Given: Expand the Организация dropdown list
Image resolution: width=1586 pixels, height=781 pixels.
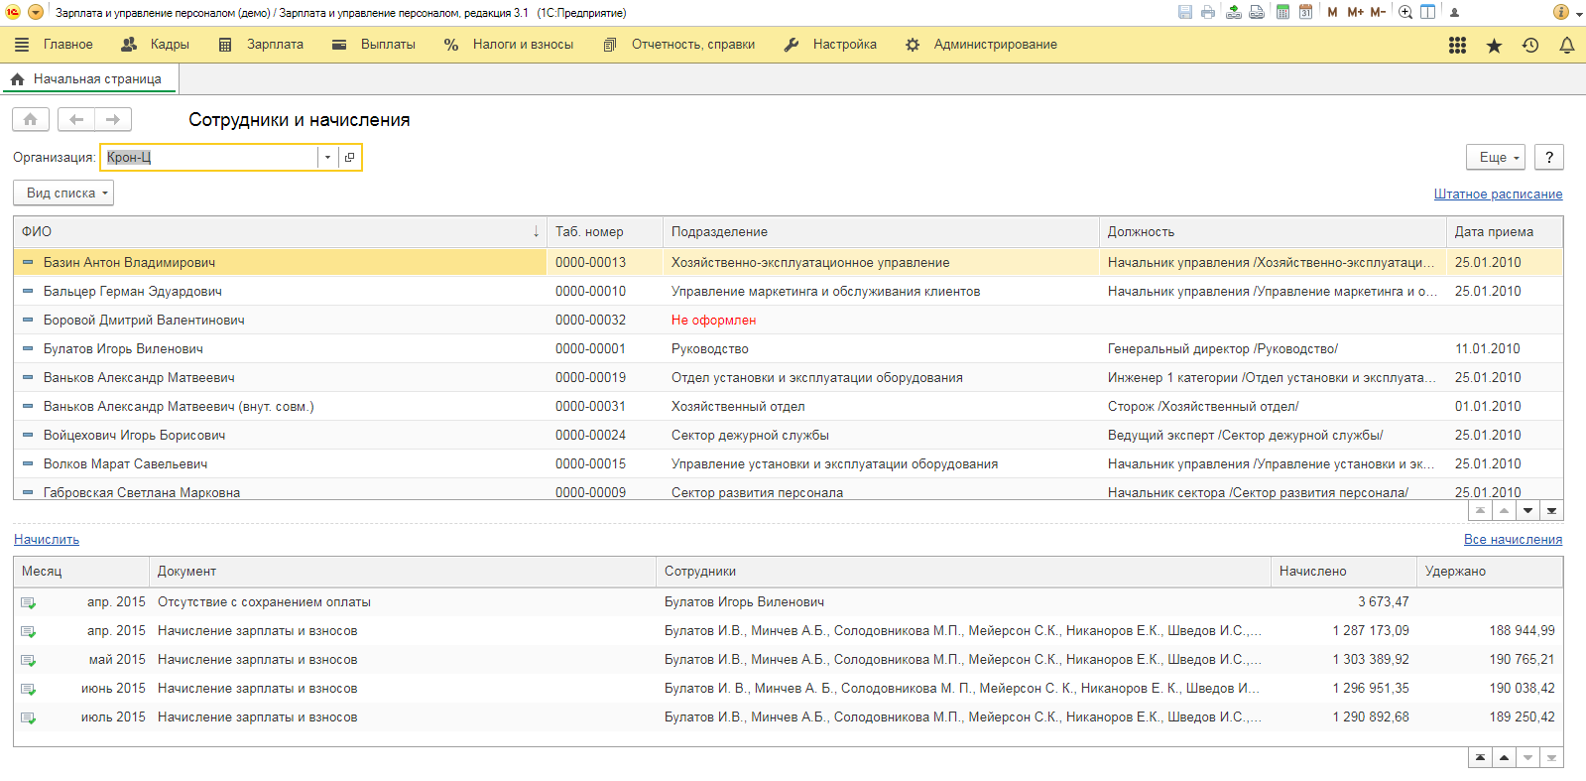Looking at the screenshot, I should (327, 157).
